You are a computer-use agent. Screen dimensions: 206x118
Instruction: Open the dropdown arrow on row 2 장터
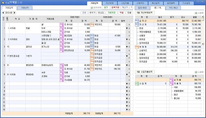click(127, 39)
